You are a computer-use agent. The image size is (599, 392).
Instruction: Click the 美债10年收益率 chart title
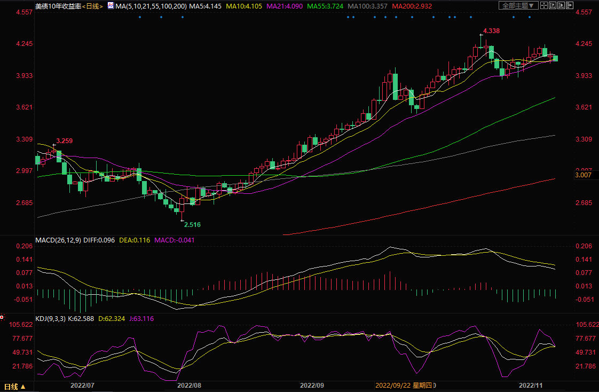[58, 6]
